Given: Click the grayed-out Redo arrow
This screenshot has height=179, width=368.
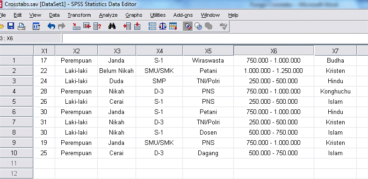Looking at the screenshot, I should coord(62,26).
